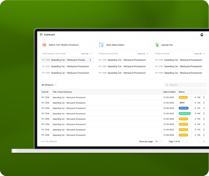Click the Status column header
The width and height of the screenshot is (209, 176).
182,92
